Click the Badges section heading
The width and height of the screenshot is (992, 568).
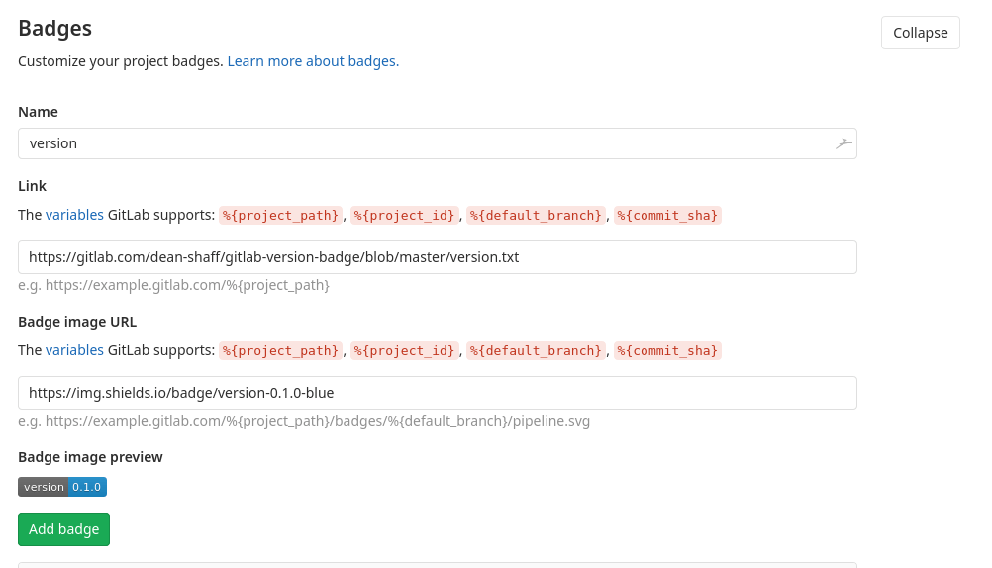(x=55, y=29)
